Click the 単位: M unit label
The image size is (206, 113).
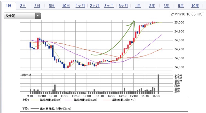tap(26, 75)
